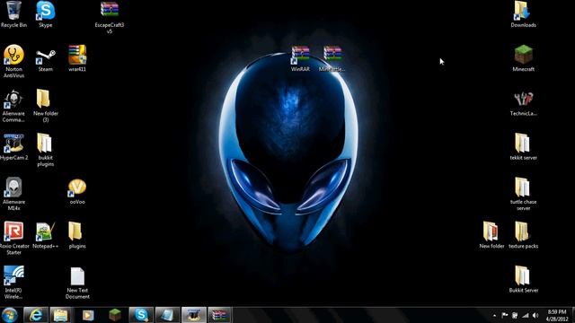Screen dimensions: 575x323
Task: Switch to HyperCam window in taskbar
Action: (194, 315)
